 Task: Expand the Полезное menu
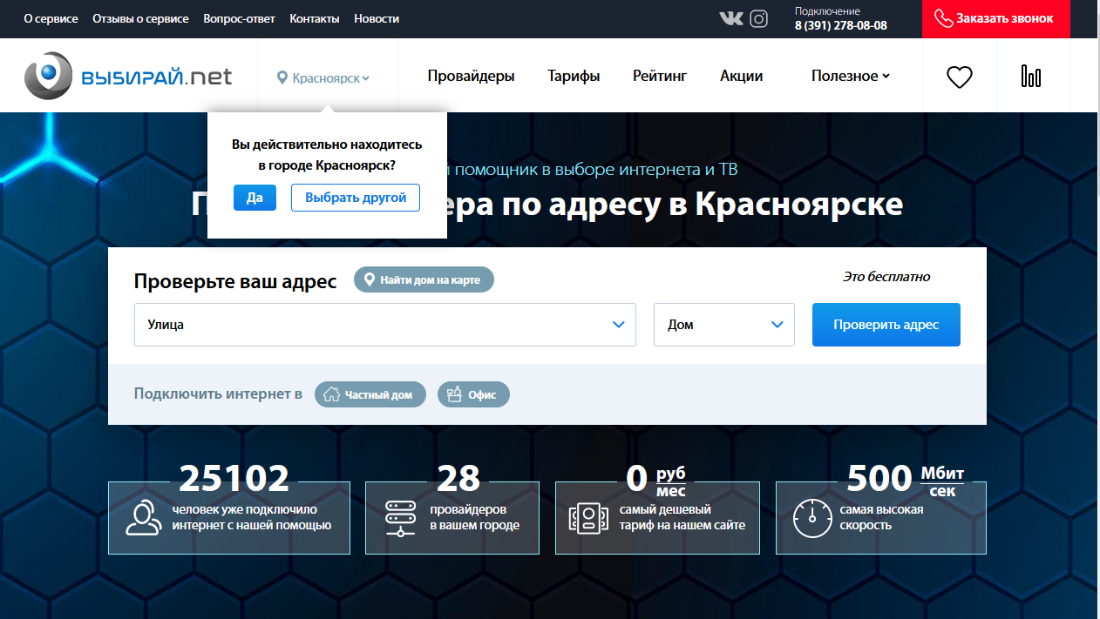pos(850,76)
